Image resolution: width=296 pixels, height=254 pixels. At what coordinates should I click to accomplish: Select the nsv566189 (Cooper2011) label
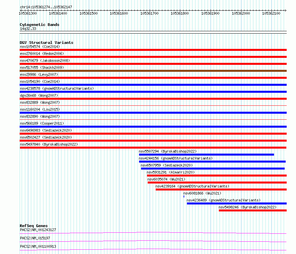42,123
